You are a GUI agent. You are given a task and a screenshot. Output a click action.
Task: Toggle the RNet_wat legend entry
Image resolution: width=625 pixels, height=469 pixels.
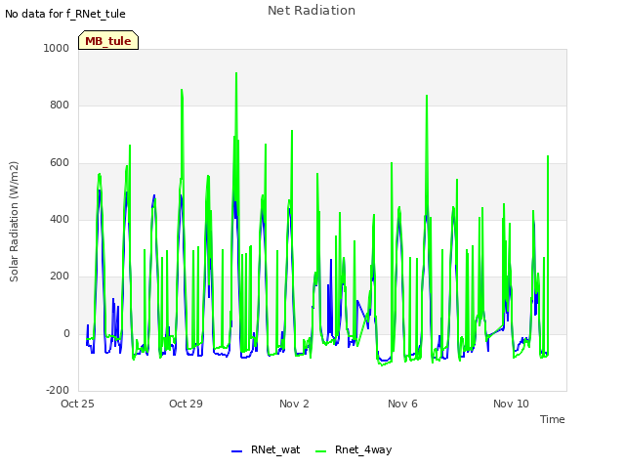266,449
